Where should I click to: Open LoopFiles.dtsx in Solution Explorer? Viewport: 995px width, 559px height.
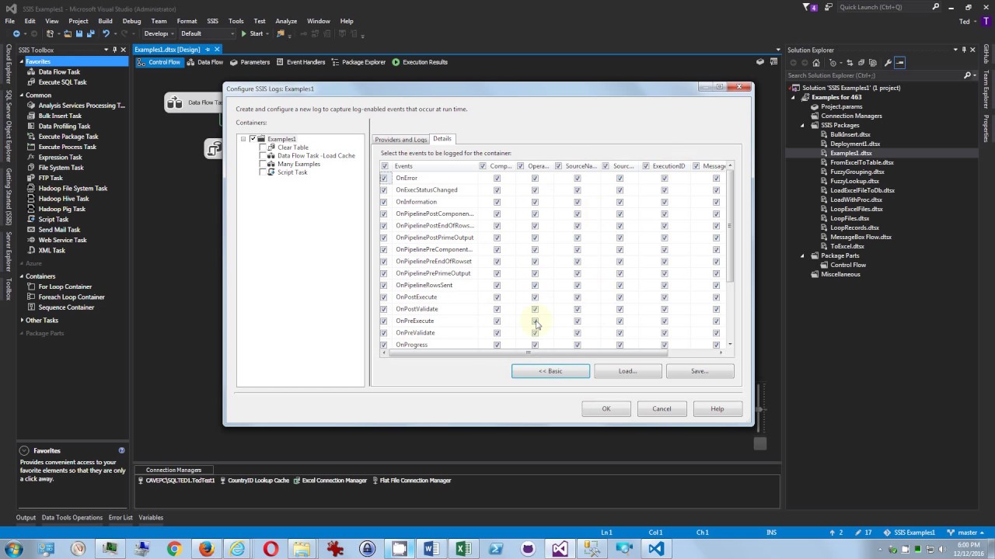click(850, 218)
